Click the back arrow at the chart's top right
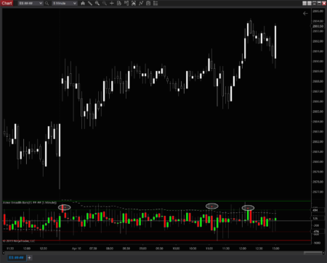This screenshot has width=327, height=263. point(305,14)
